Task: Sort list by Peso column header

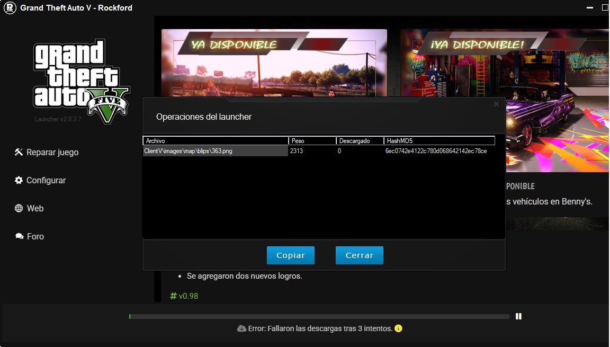Action: point(312,141)
